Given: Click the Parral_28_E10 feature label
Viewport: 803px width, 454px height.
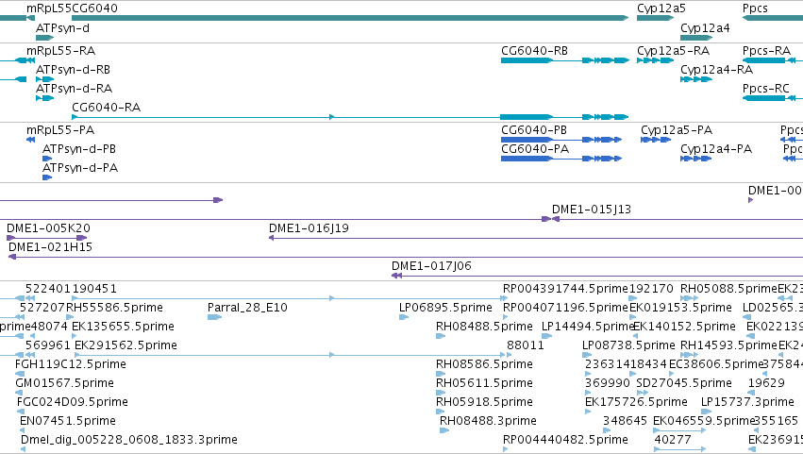Looking at the screenshot, I should click(247, 308).
